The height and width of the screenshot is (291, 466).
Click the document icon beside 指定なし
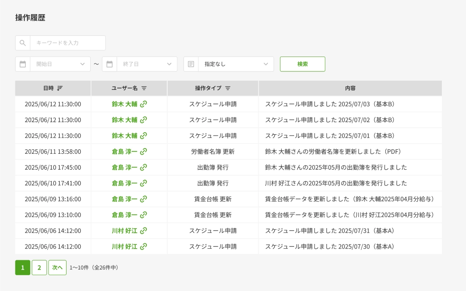pos(191,64)
